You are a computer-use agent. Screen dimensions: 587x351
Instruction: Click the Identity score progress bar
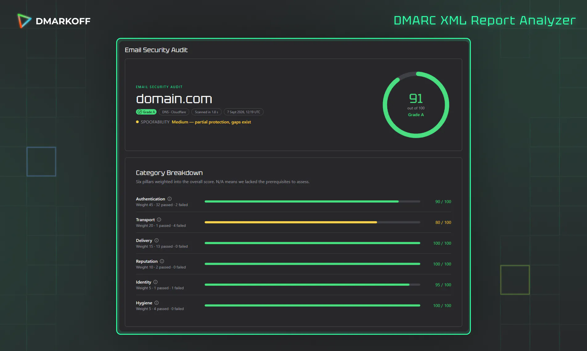[x=312, y=284]
